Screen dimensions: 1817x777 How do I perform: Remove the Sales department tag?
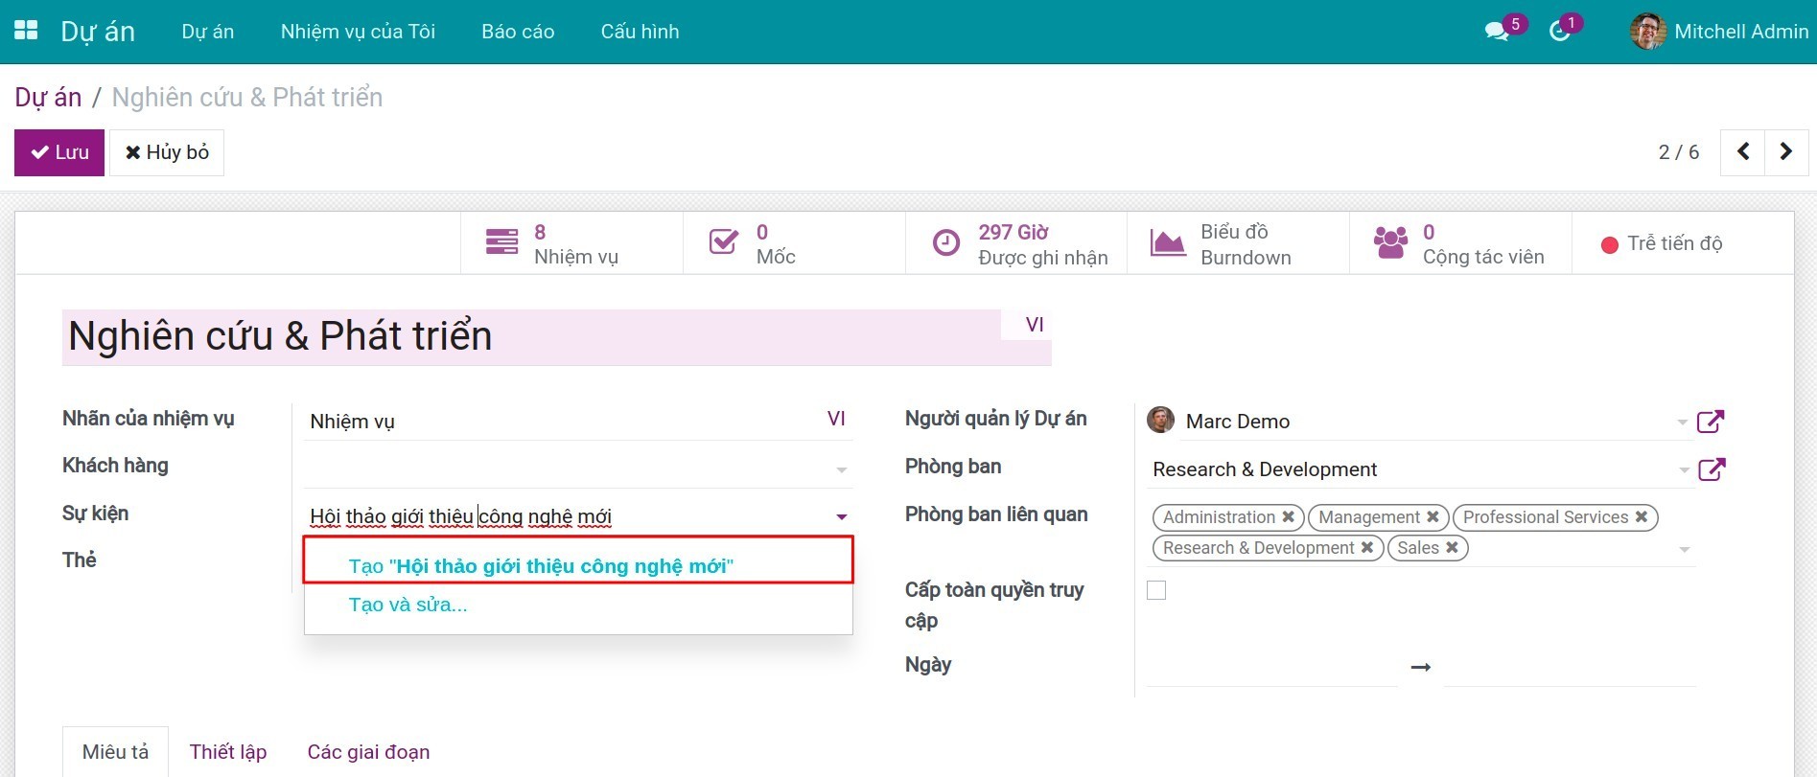point(1453,548)
